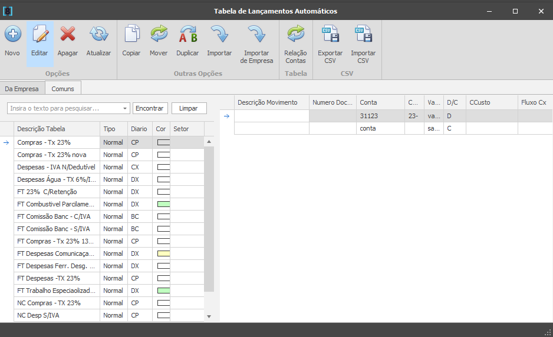Click the Descrição Movimento column header
This screenshot has height=337, width=553.
272,102
